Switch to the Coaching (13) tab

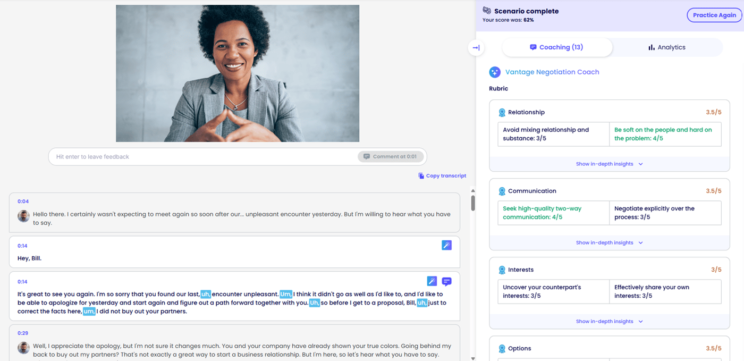point(557,47)
